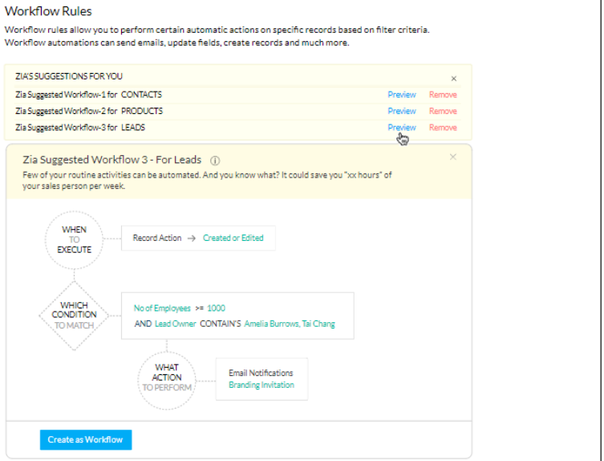Image resolution: width=604 pixels, height=461 pixels.
Task: Click the Create as Workflow button
Action: [x=86, y=439]
